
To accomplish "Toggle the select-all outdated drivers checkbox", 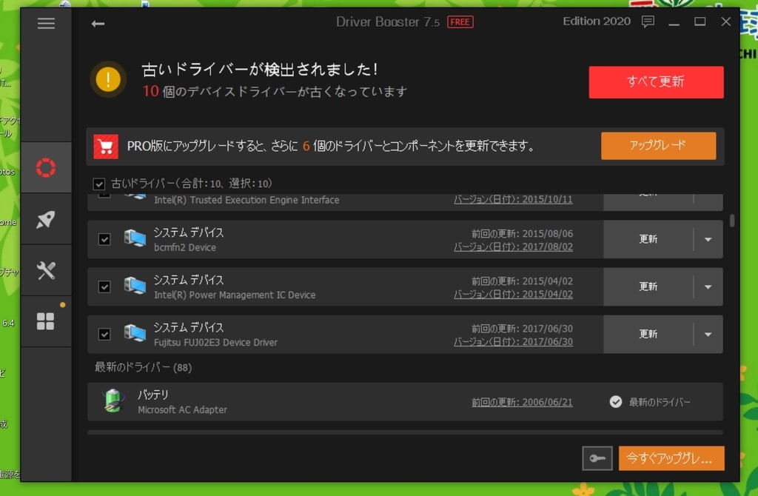I will [x=99, y=184].
